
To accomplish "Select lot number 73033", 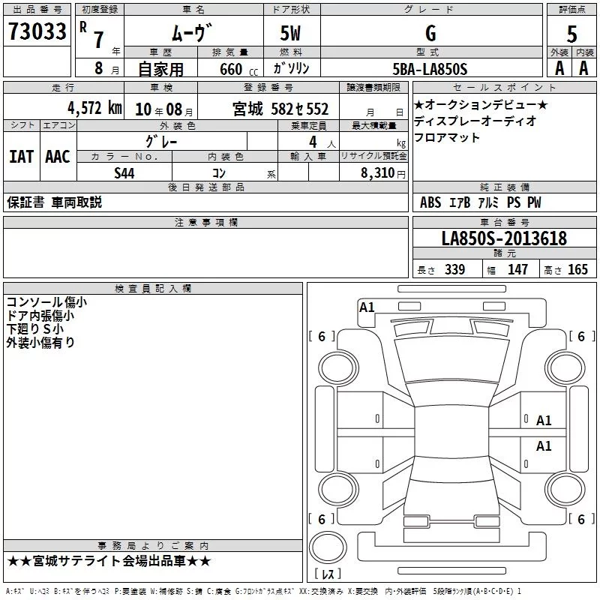I will [x=37, y=31].
